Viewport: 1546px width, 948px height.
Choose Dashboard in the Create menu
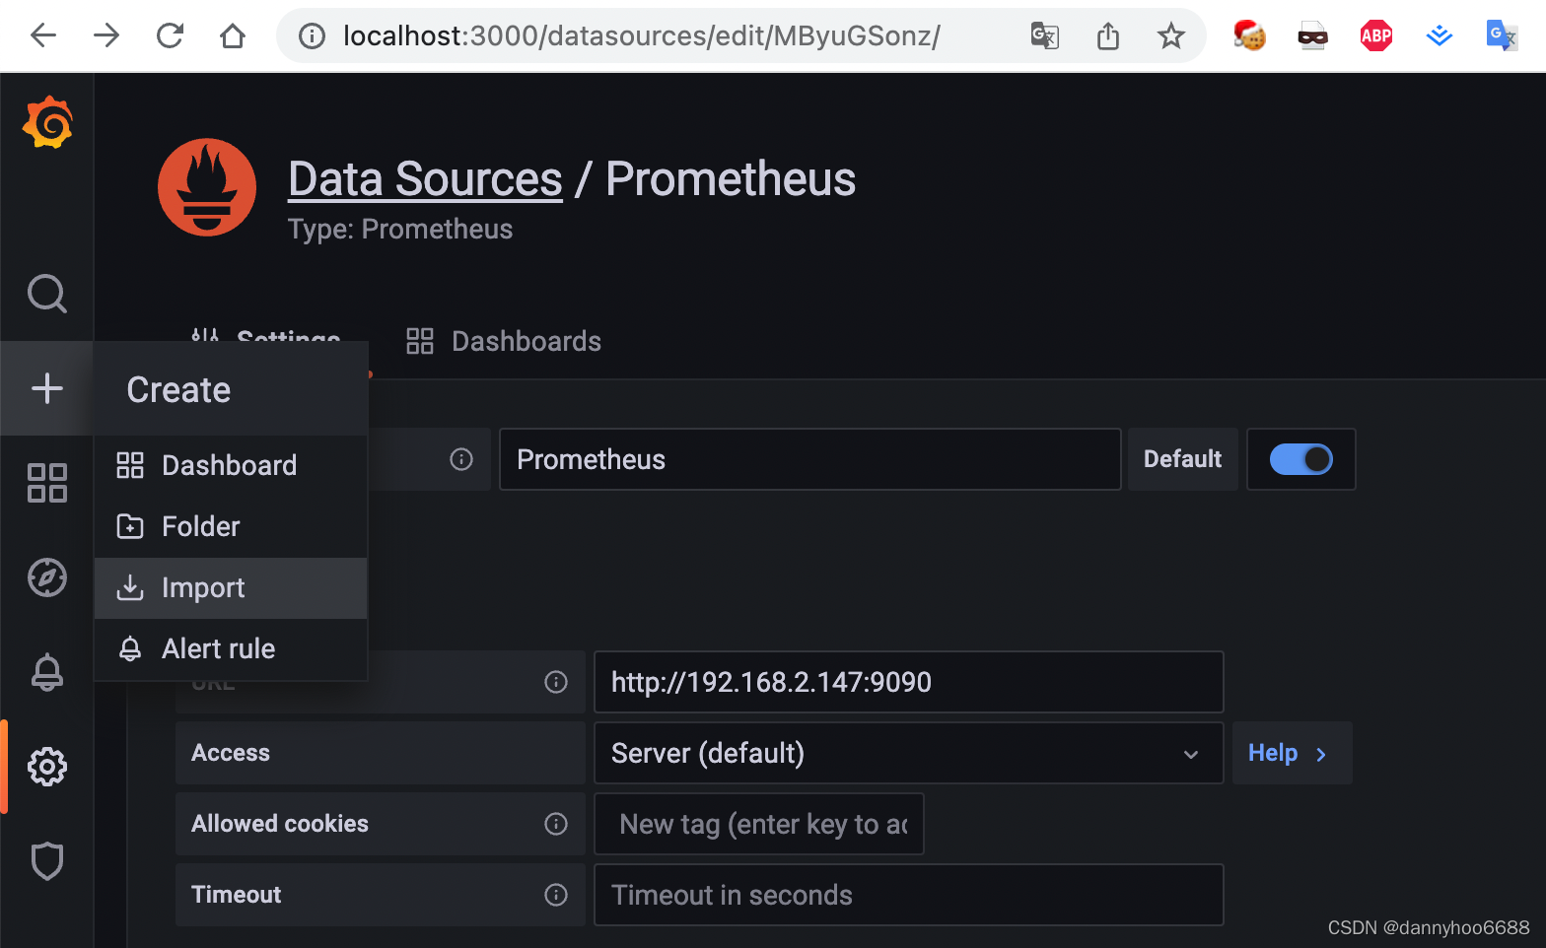(229, 465)
